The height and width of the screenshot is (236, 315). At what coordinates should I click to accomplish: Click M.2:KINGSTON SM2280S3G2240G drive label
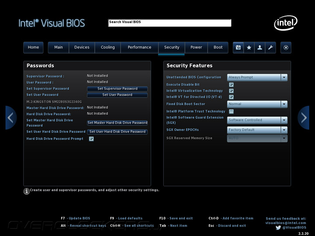(54, 102)
